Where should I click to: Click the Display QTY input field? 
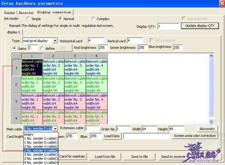168,26
